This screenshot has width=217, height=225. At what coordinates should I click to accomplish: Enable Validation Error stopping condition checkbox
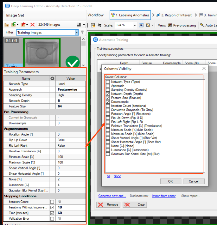point(52,219)
